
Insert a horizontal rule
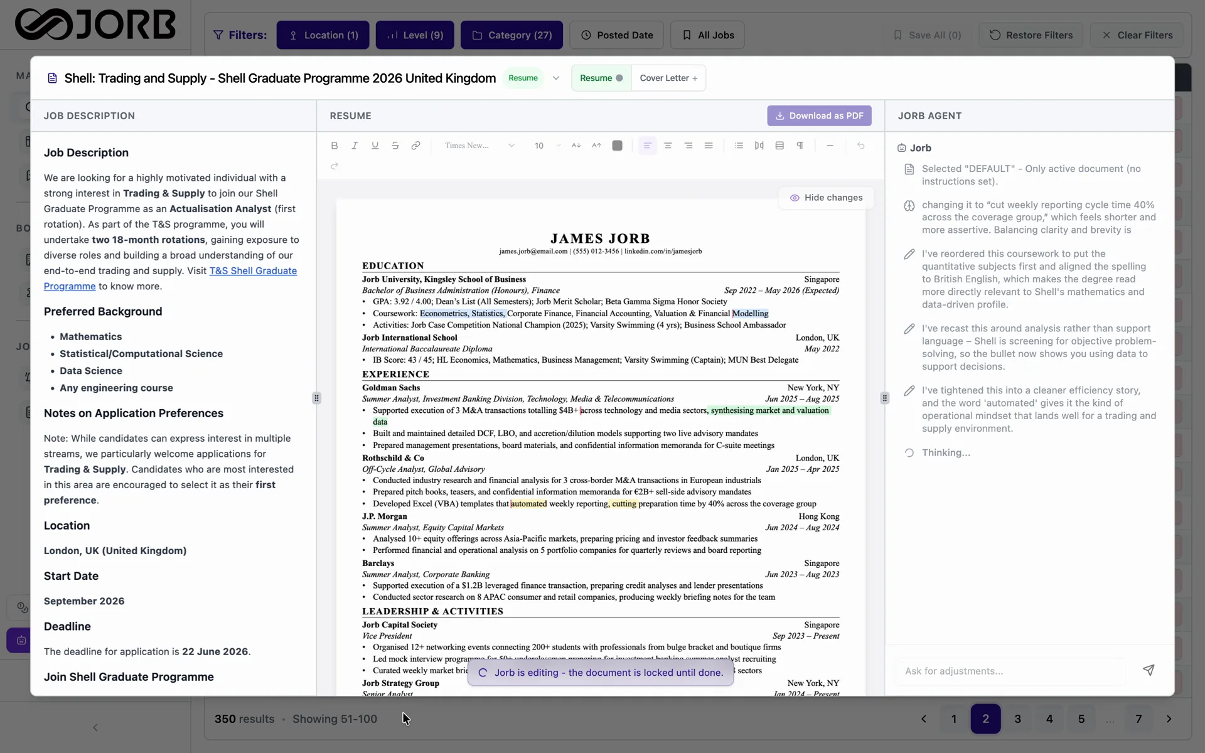click(x=830, y=146)
